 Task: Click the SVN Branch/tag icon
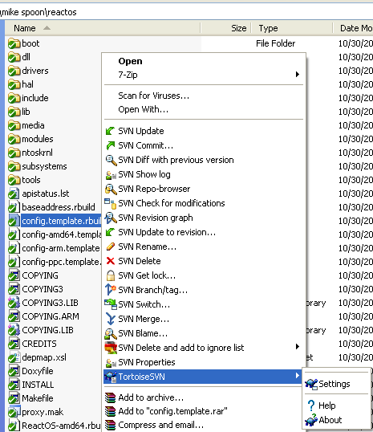click(x=111, y=290)
